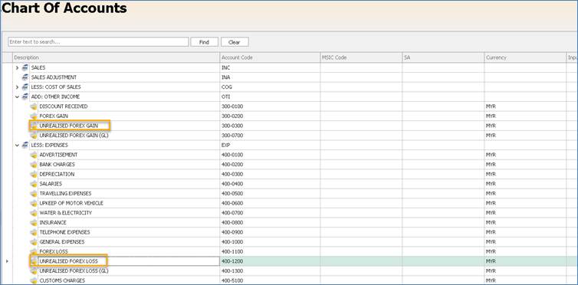Select the UNREALISED FOREX GAIN account
This screenshot has height=285, width=578.
68,126
